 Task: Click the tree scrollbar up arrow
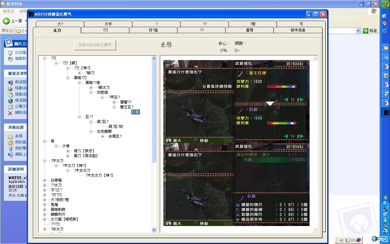click(x=154, y=58)
